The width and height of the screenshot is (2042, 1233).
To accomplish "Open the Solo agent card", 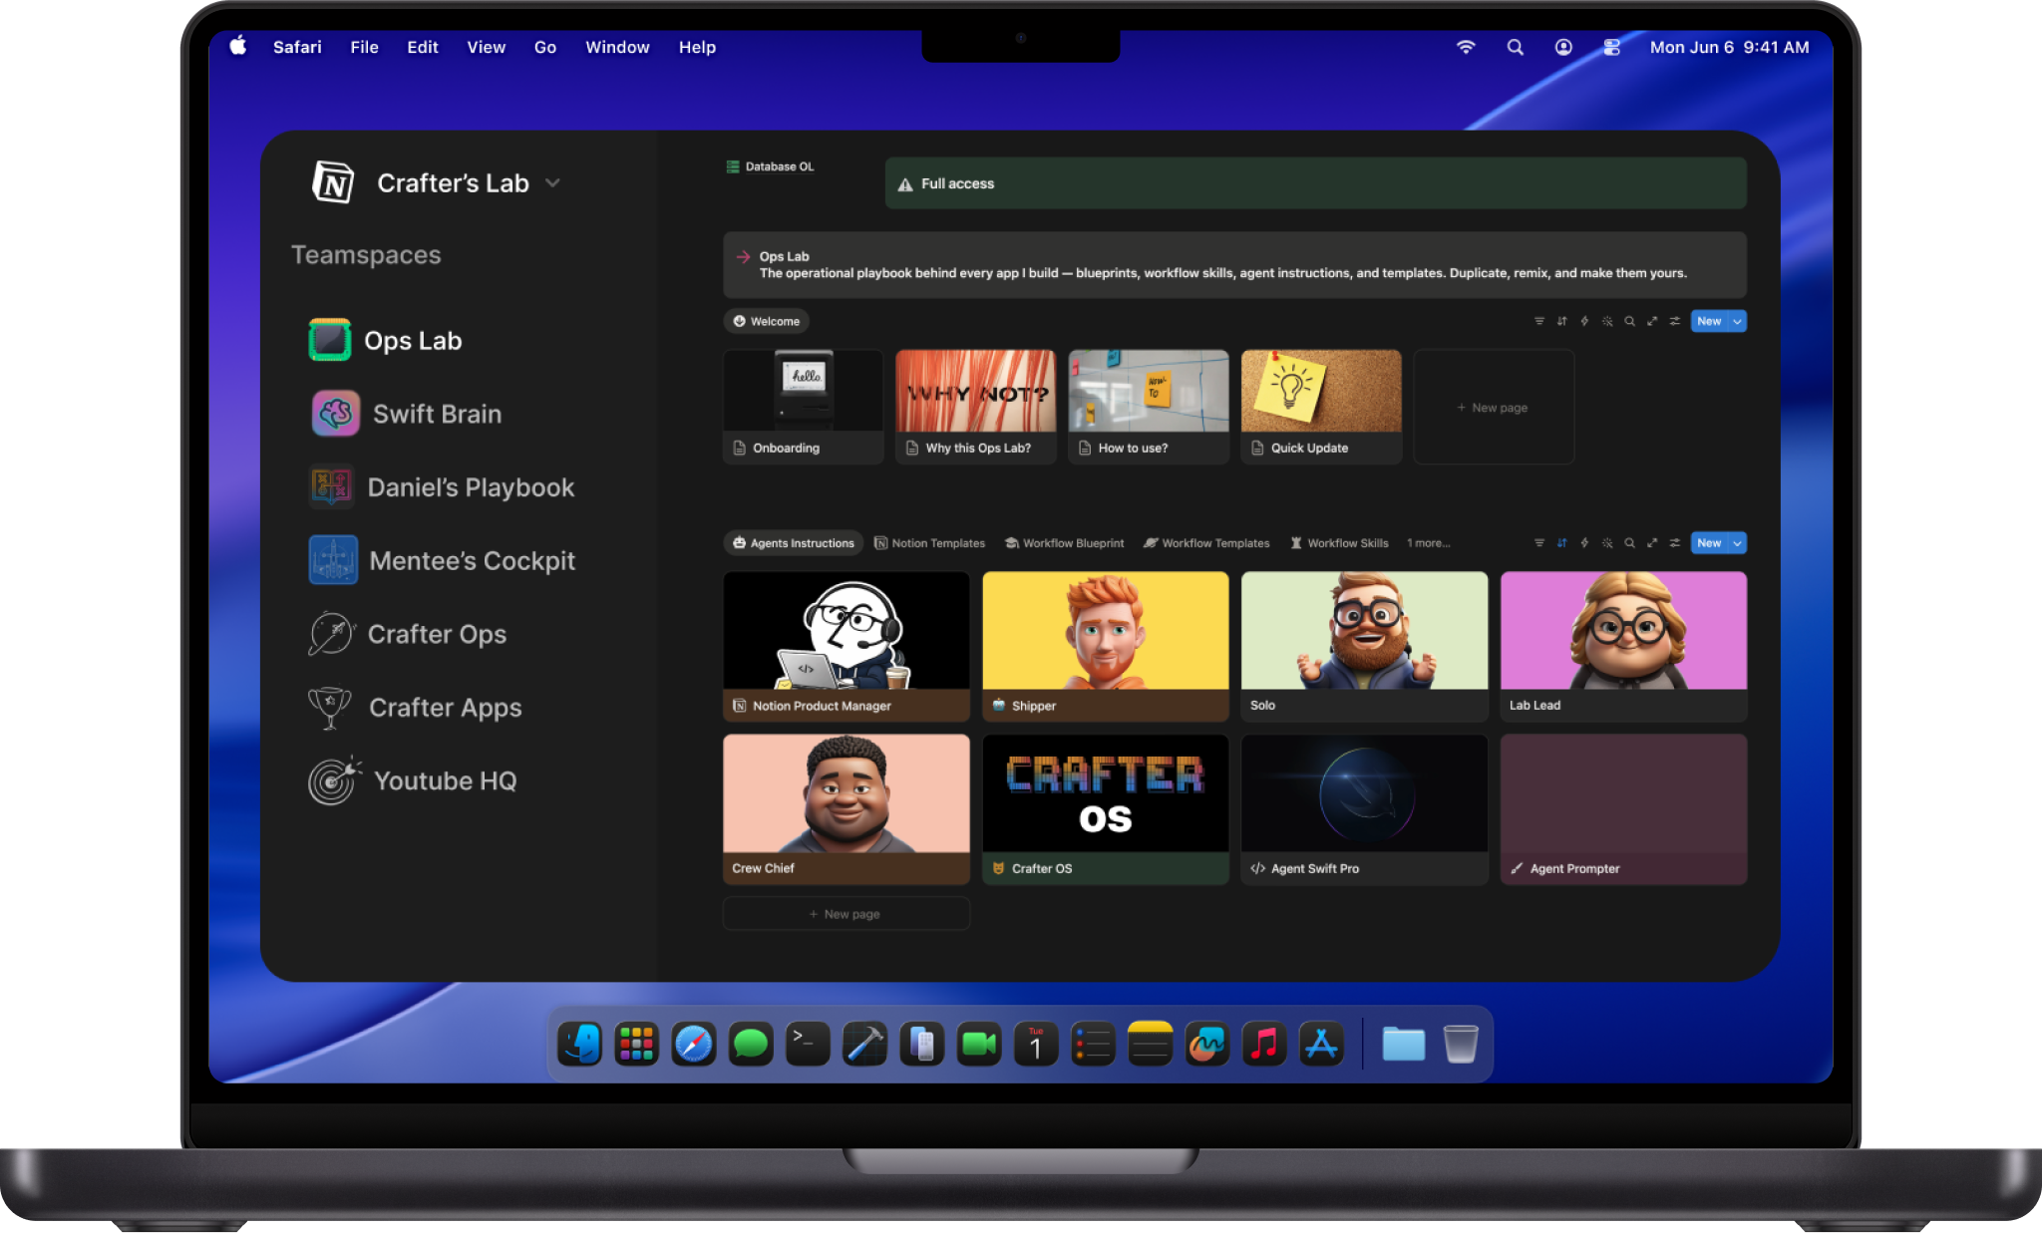I will [1364, 646].
